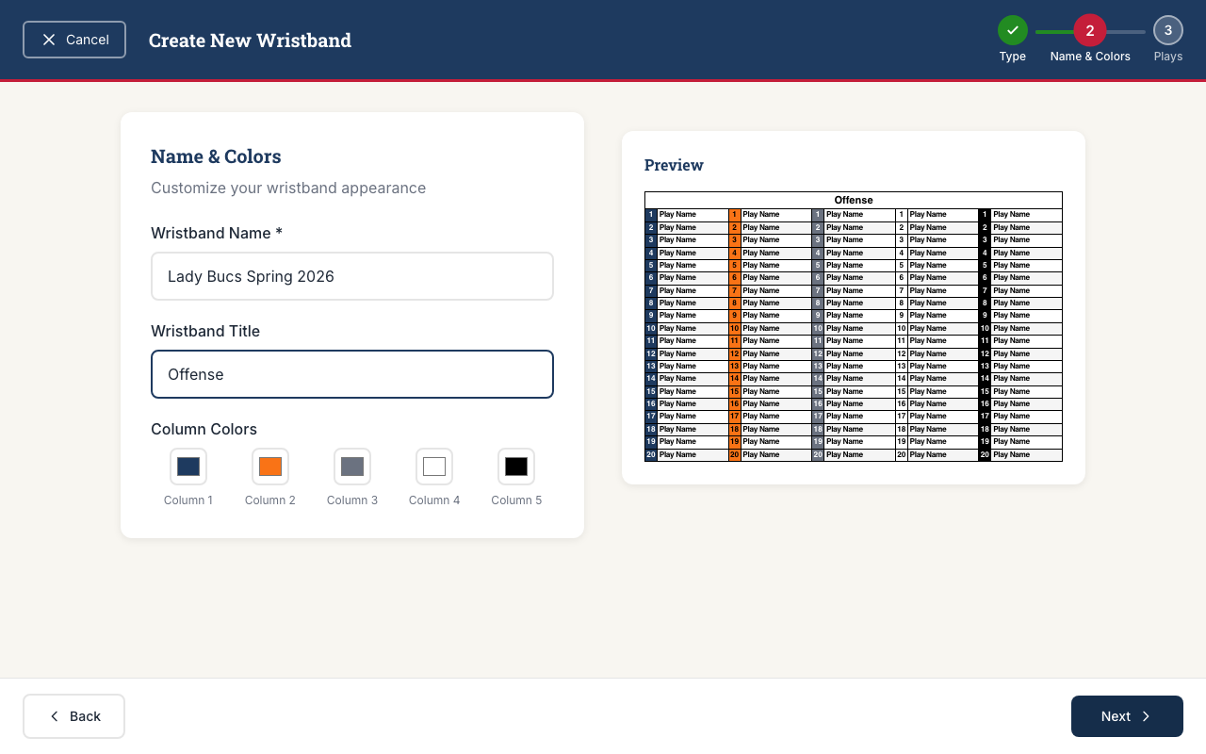Click the 'Column 4' caption
Viewport: 1206px width, 754px height.
point(434,500)
